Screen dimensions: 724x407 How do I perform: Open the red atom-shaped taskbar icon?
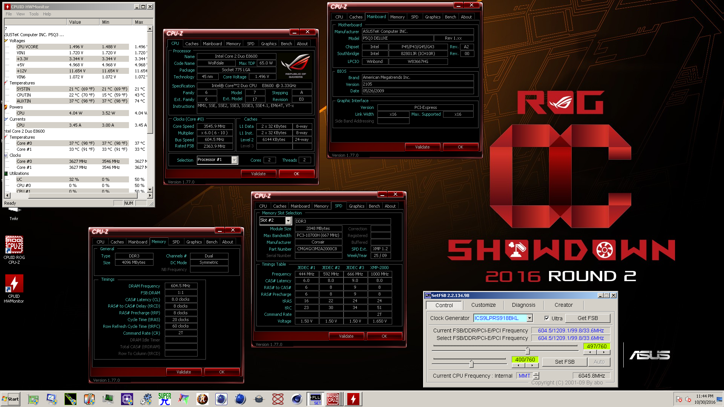[278, 399]
